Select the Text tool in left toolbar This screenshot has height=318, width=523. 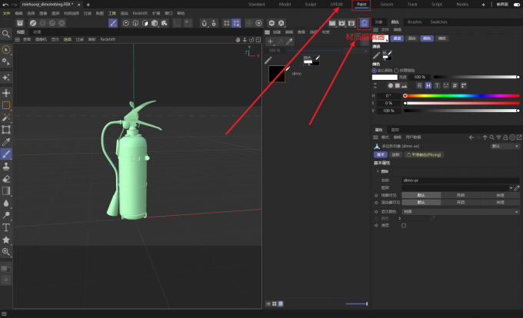tap(6, 227)
